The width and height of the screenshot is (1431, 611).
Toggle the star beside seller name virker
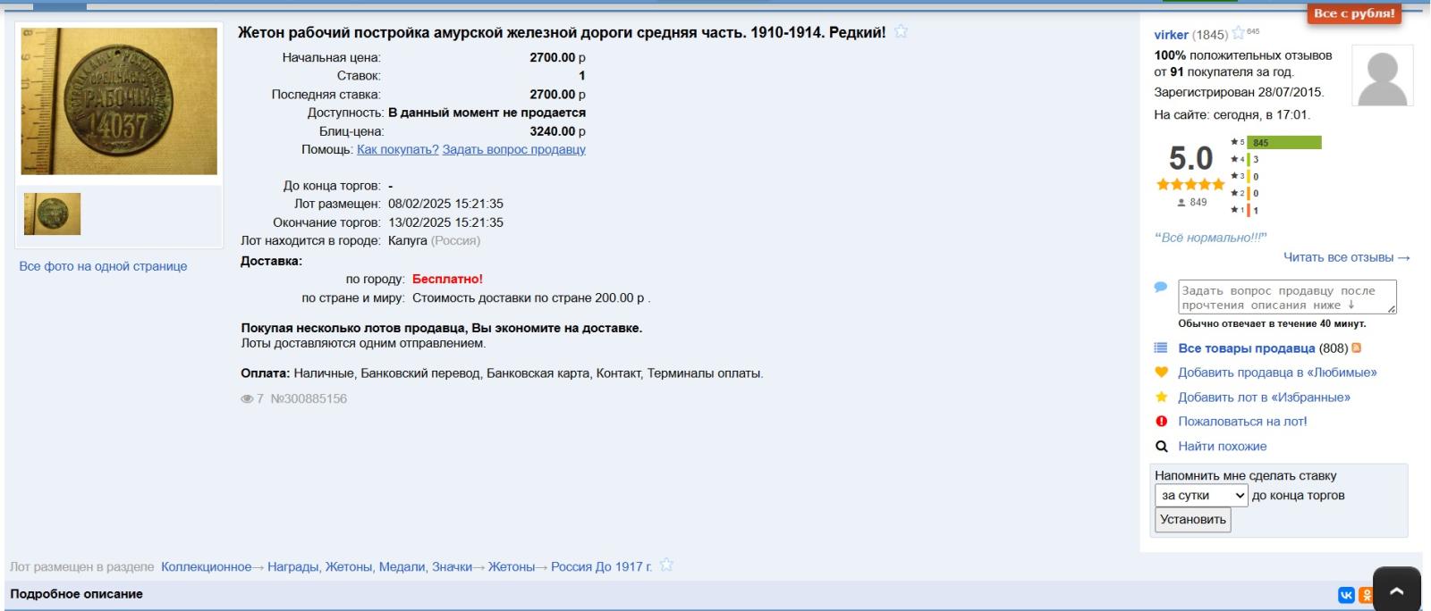[1238, 33]
